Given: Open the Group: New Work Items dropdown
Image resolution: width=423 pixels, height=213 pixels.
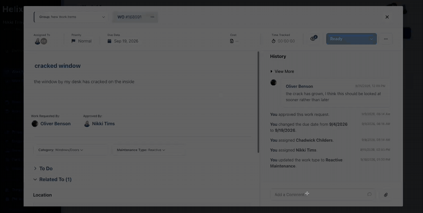Looking at the screenshot, I should tap(71, 17).
